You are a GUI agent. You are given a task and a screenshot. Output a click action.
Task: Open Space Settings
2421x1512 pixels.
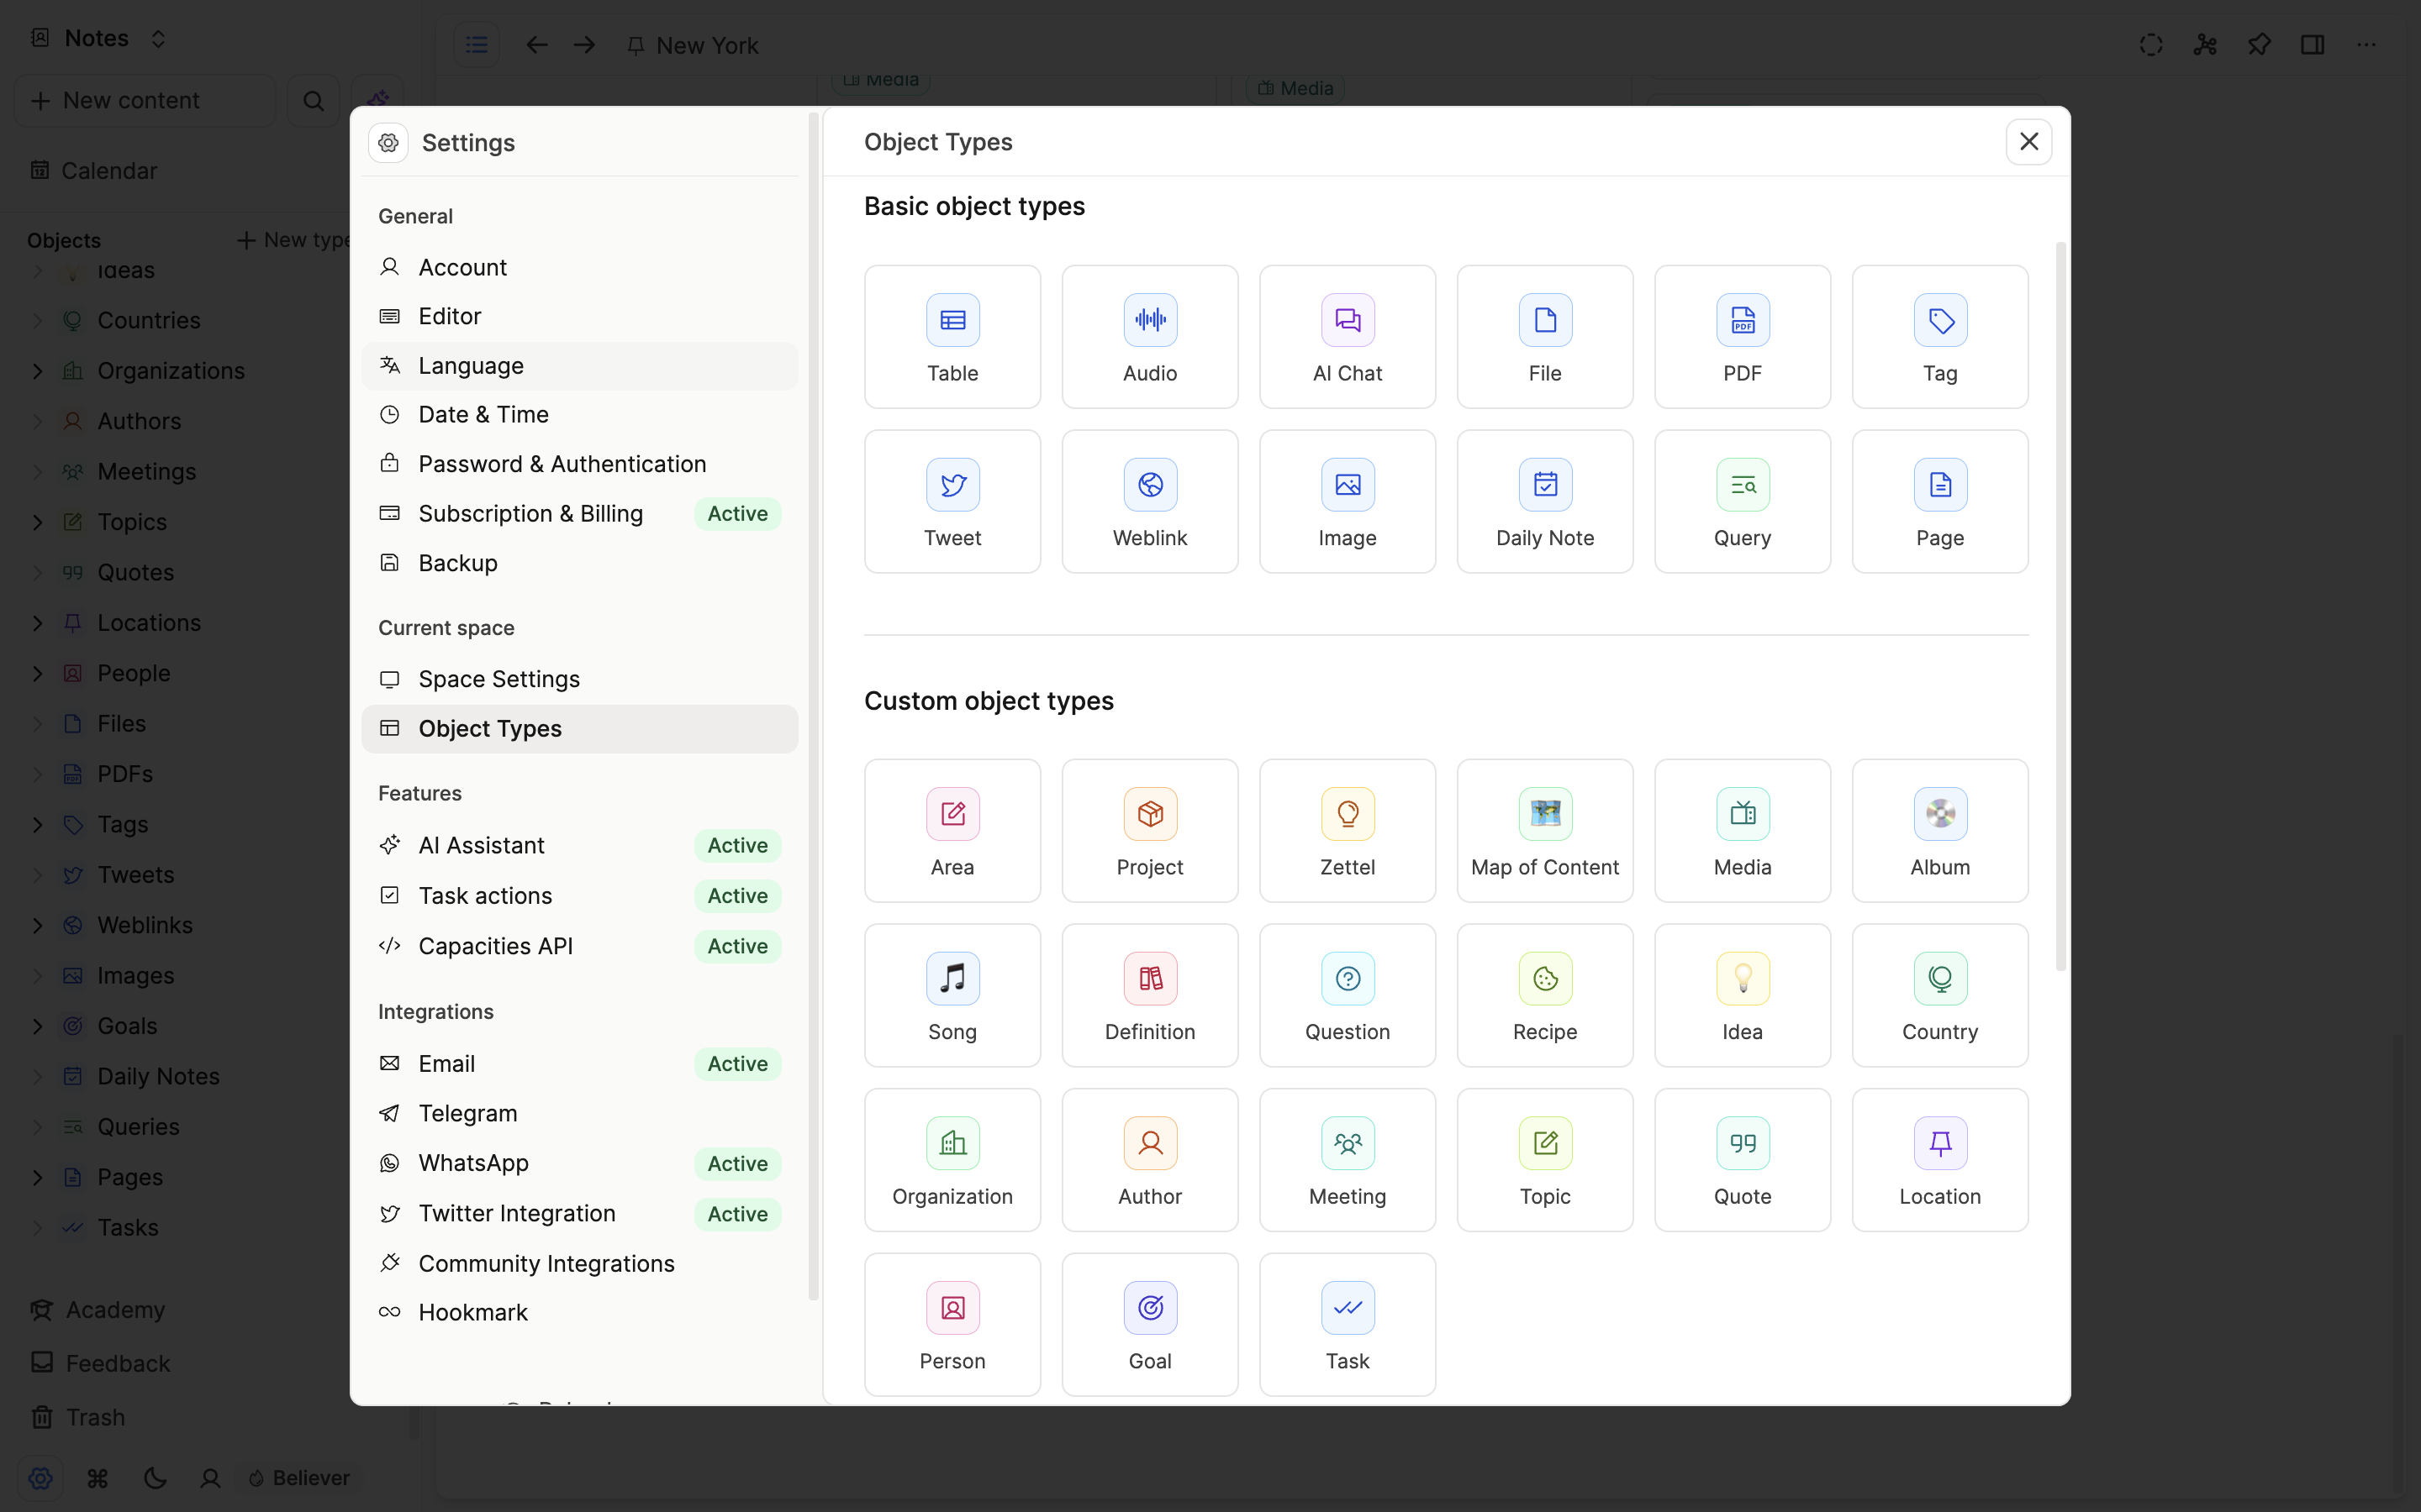[x=579, y=679]
